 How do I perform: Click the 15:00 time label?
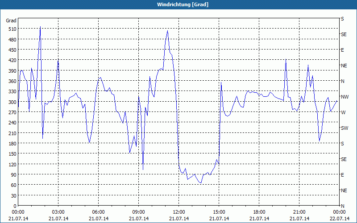coord(219,212)
